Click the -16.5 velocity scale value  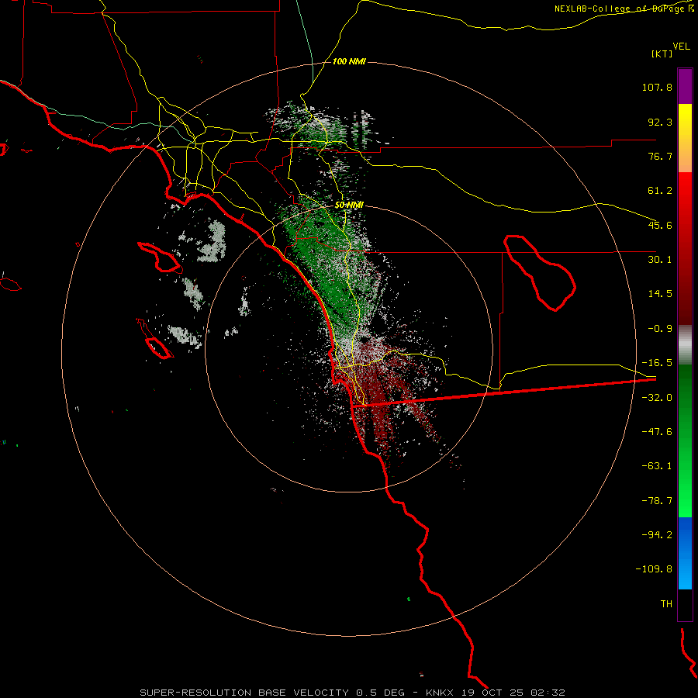point(657,363)
